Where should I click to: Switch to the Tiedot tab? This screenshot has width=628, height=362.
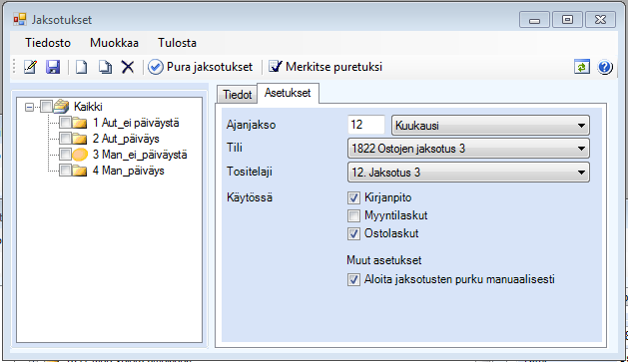coord(237,95)
